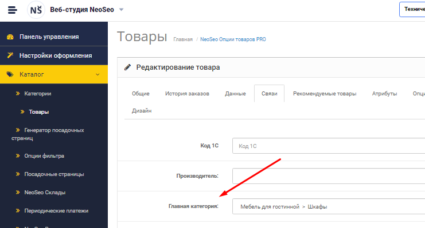Open the Производитель field
The width and height of the screenshot is (425, 228).
click(329, 176)
